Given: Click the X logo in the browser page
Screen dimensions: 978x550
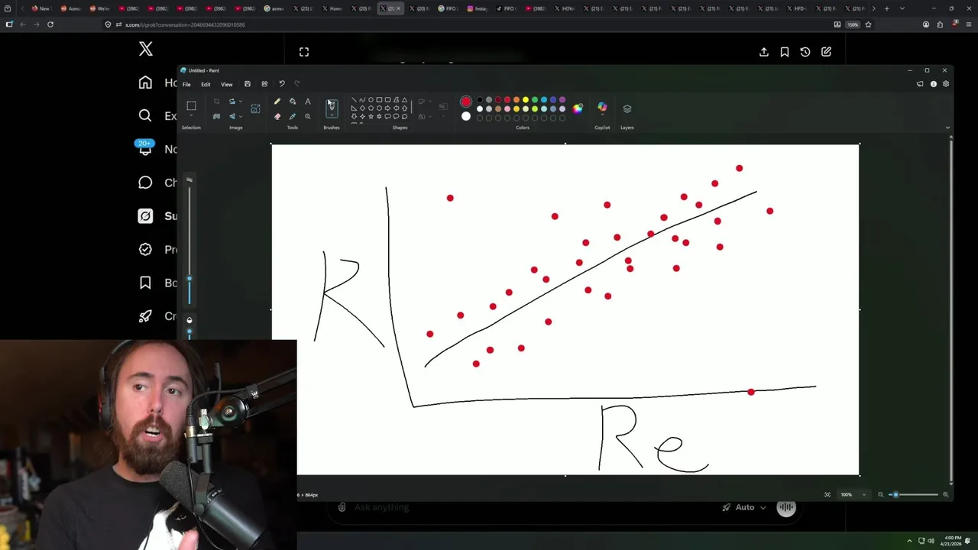Looking at the screenshot, I should pyautogui.click(x=146, y=50).
